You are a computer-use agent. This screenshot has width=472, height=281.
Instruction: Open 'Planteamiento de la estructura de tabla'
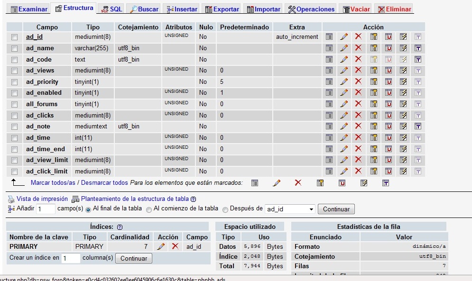(x=135, y=199)
